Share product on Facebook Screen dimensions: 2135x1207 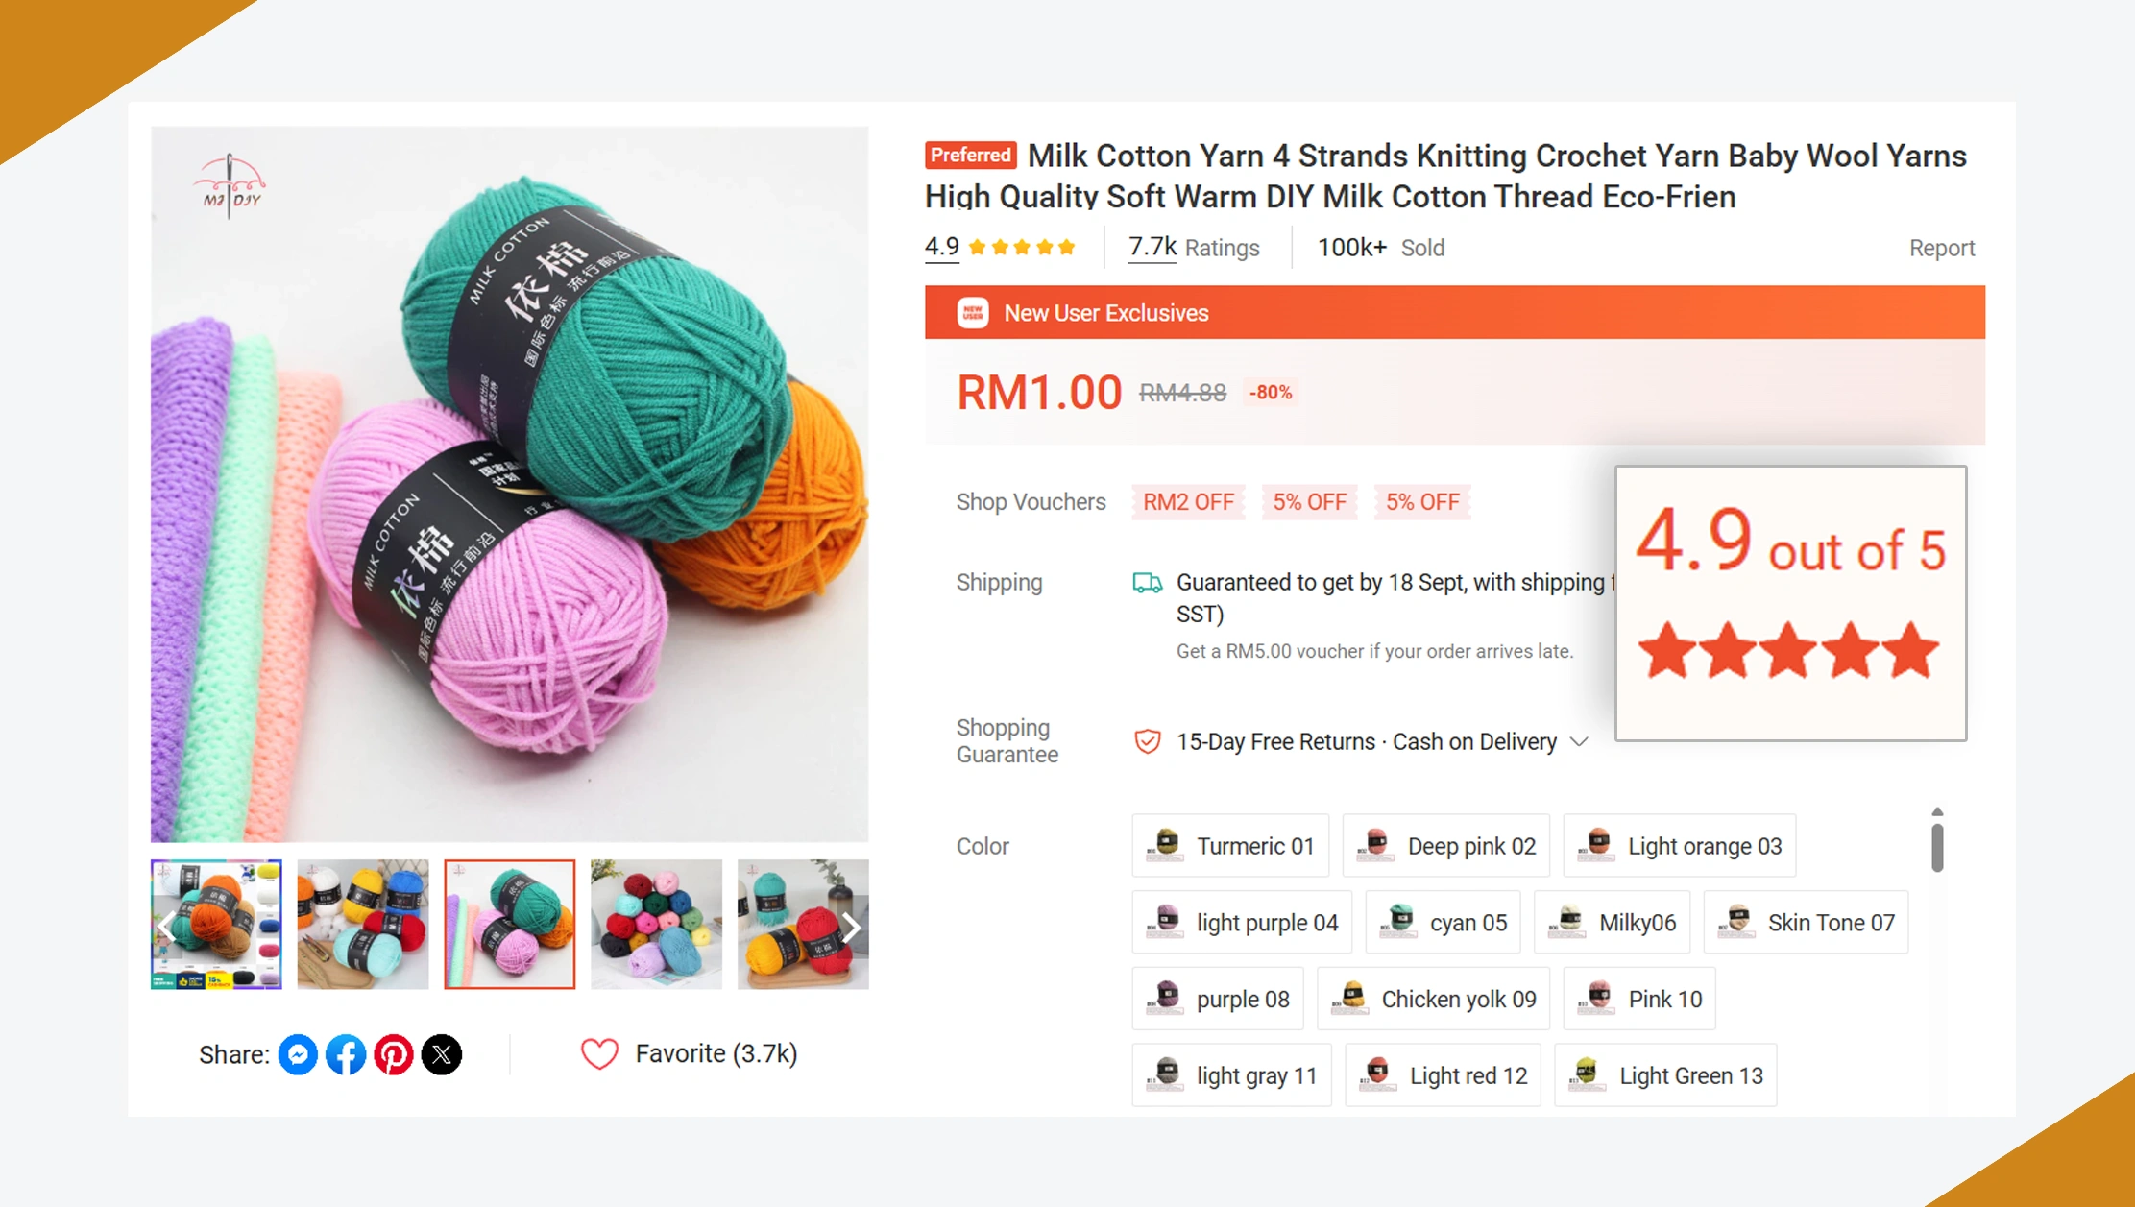click(346, 1054)
